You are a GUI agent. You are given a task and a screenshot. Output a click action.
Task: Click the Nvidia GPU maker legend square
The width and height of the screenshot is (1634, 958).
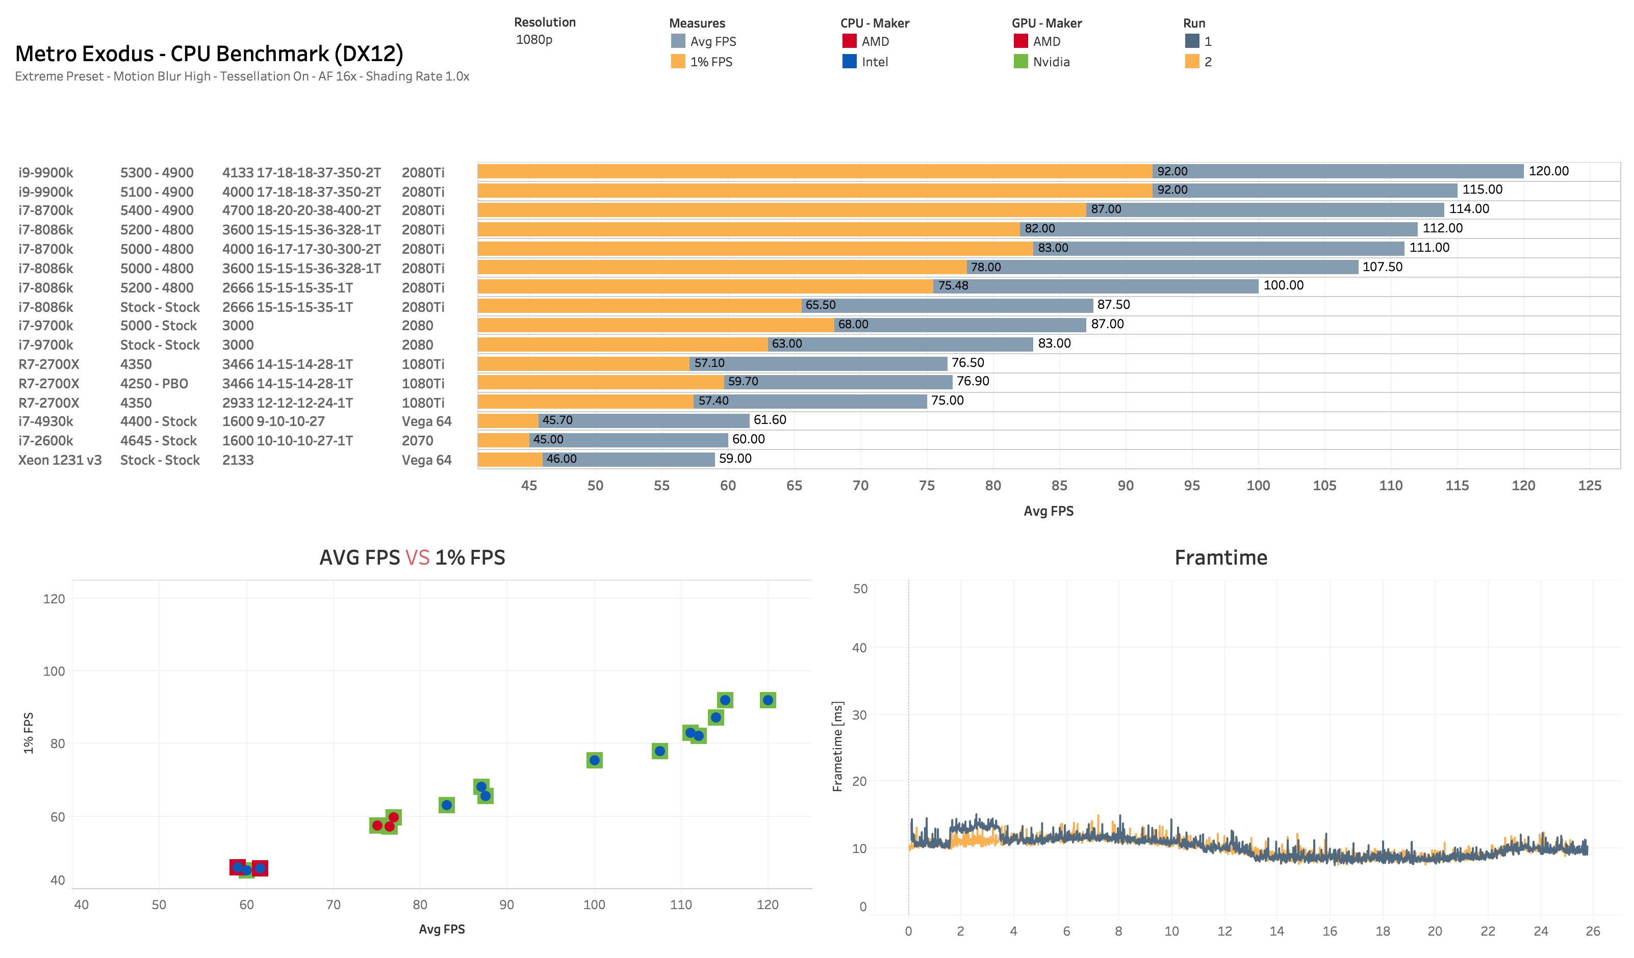(x=1020, y=62)
